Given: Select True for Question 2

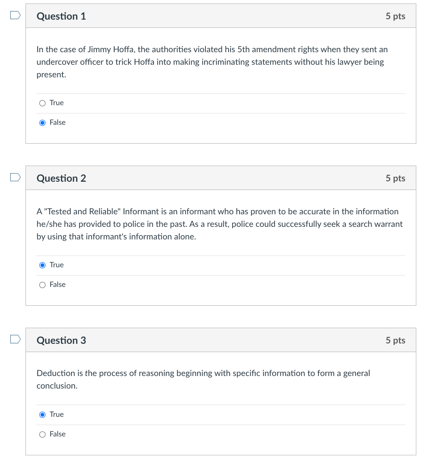Looking at the screenshot, I should (42, 265).
